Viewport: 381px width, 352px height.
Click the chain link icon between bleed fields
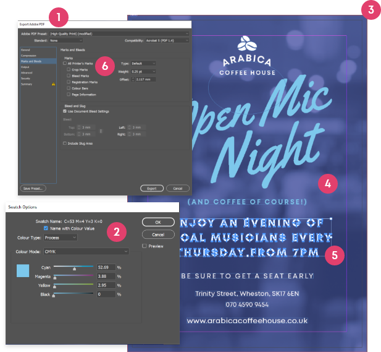[101, 131]
